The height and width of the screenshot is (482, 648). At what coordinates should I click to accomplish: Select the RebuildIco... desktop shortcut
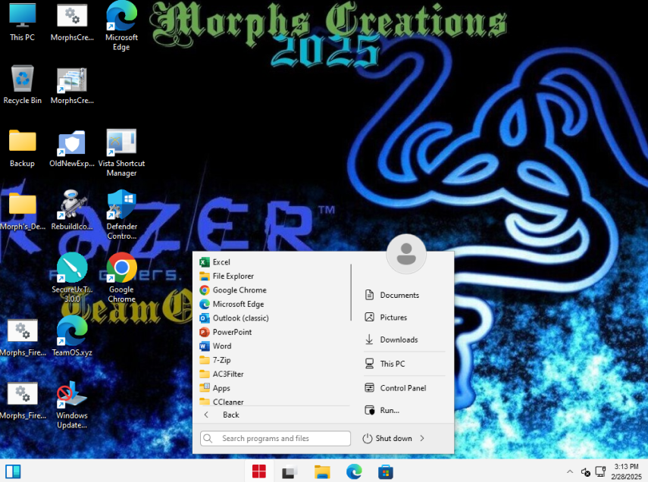72,210
